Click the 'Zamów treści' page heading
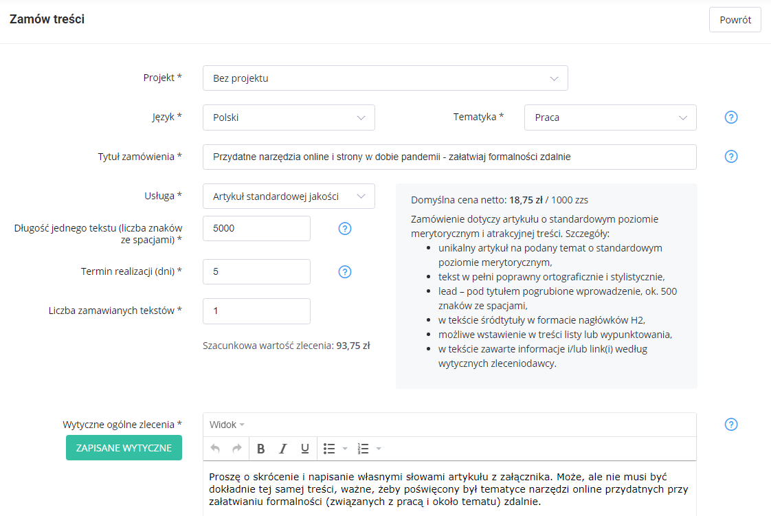771x516 pixels. [x=47, y=19]
